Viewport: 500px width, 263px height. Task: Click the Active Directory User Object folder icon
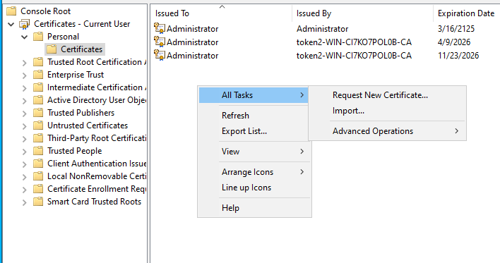38,100
